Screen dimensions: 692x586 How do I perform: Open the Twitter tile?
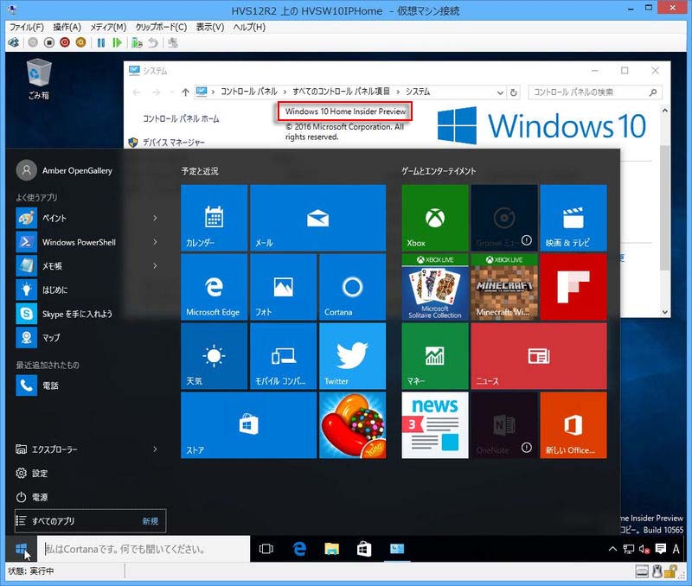(x=353, y=356)
